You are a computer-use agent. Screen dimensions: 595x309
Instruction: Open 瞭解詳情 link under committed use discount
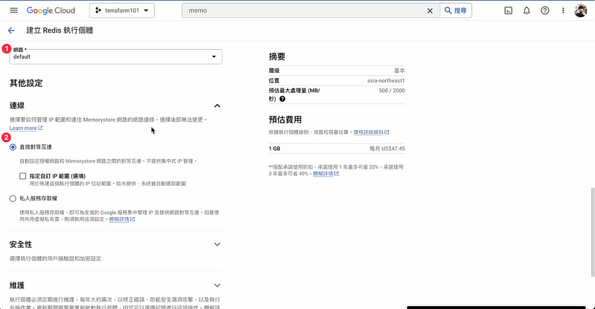(326, 174)
